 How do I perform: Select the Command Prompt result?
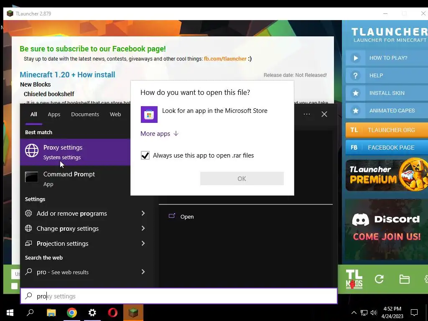tap(75, 179)
